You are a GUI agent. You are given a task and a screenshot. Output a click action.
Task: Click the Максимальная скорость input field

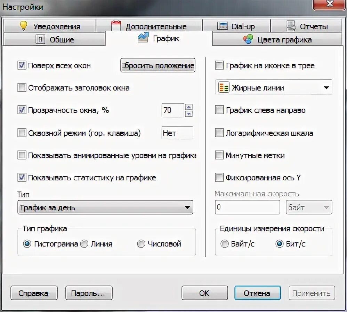[248, 207]
